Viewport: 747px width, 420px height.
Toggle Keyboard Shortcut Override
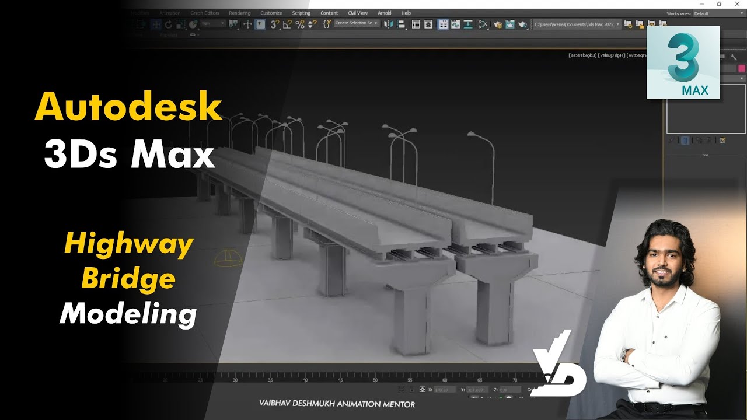[260, 24]
